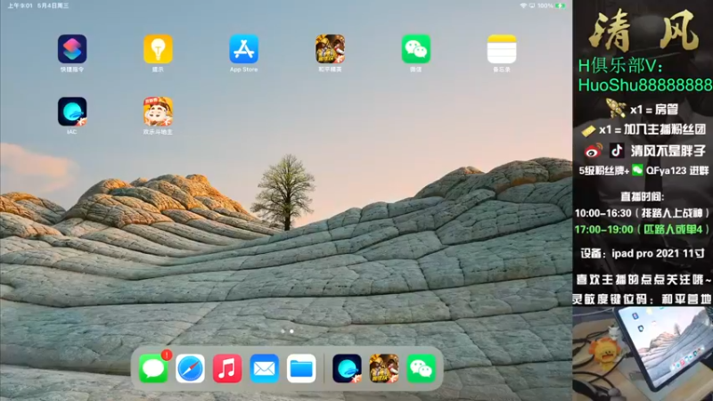The height and width of the screenshot is (401, 713).
Task: Click the green 17:00–19:00 schedule line
Action: [x=642, y=229]
